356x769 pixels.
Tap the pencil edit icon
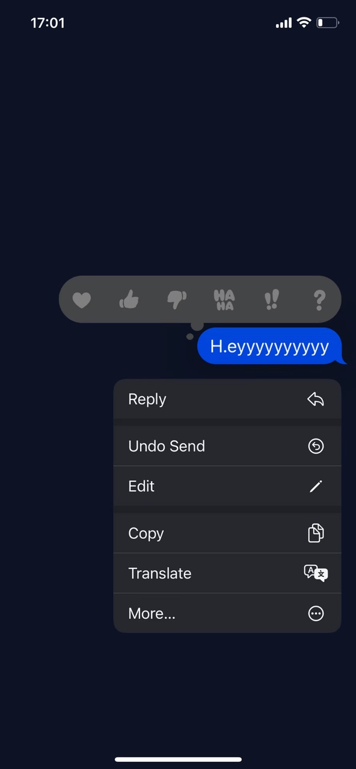point(316,486)
